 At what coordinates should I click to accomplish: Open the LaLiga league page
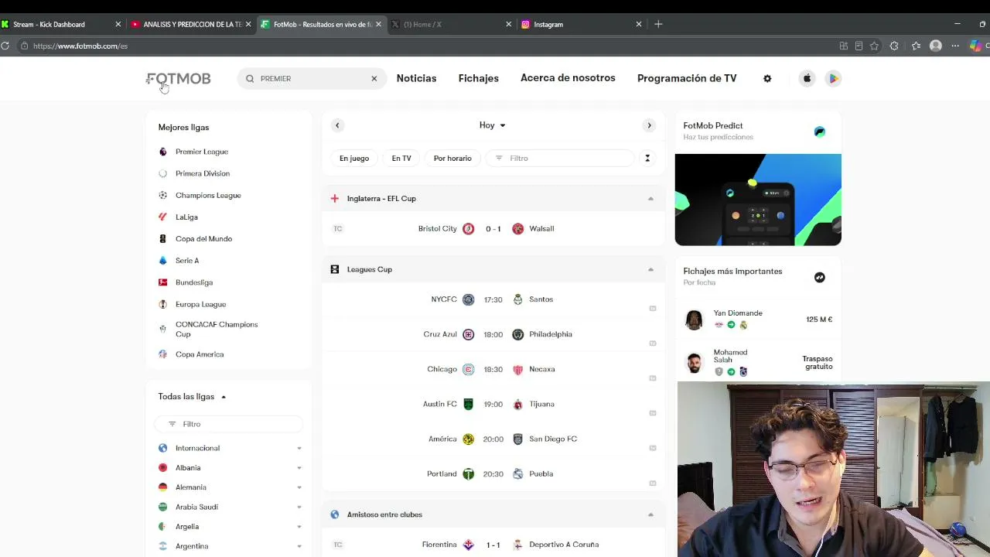[x=186, y=217]
